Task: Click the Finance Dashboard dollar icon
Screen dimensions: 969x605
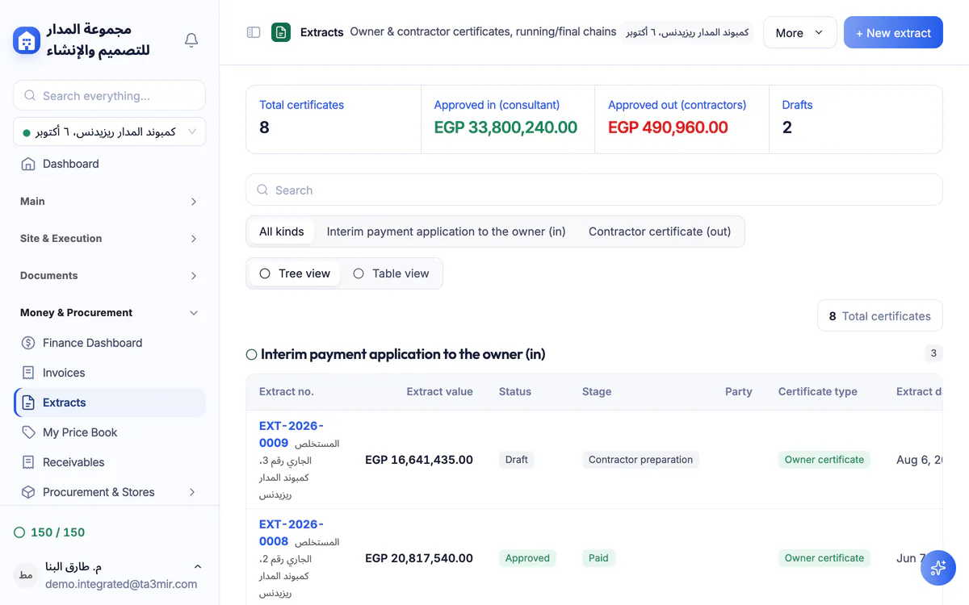Action: [28, 343]
